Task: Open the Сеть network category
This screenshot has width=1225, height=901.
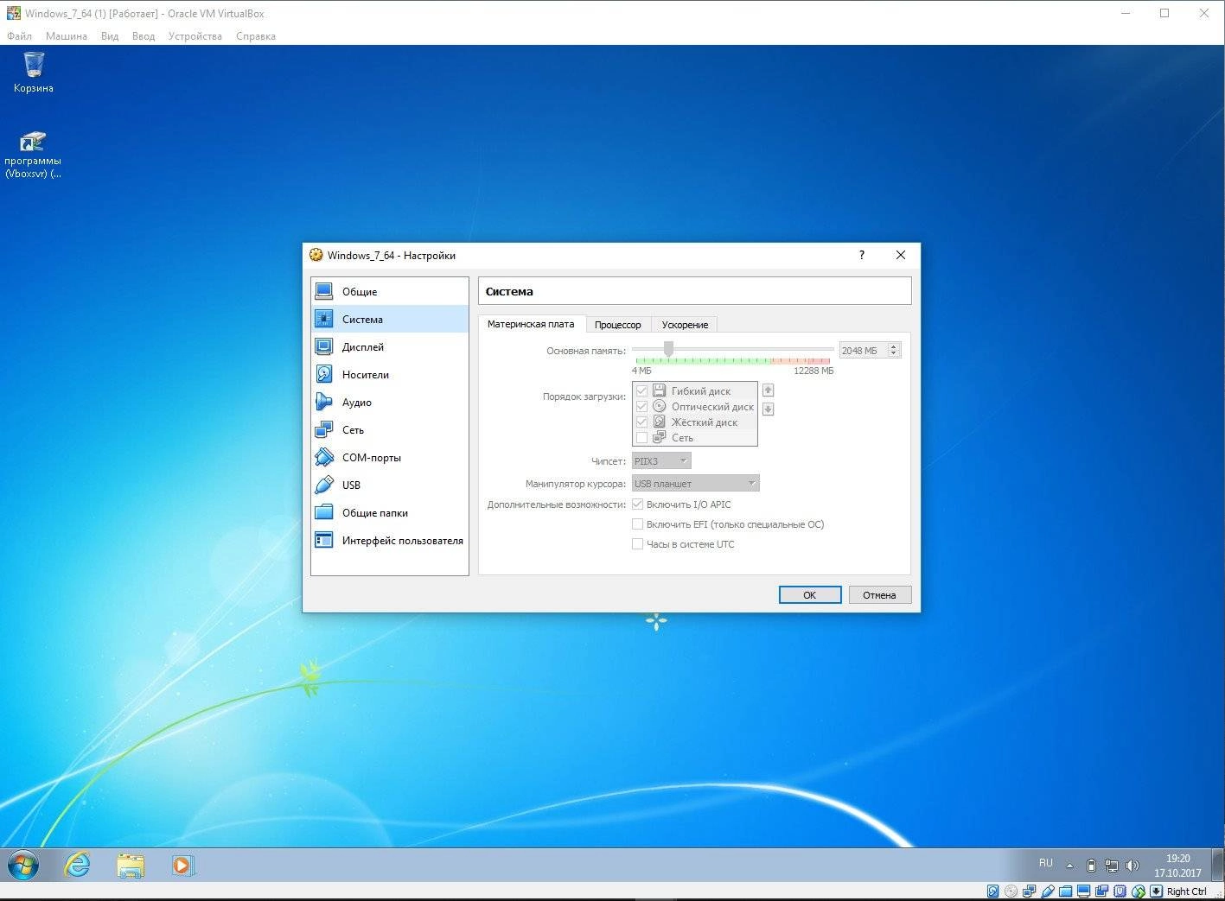Action: click(390, 429)
